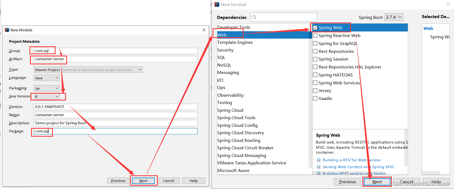Viewport: 454px width, 189px height.
Task: Click Previous in Project Metadata dialog
Action: (x=118, y=181)
